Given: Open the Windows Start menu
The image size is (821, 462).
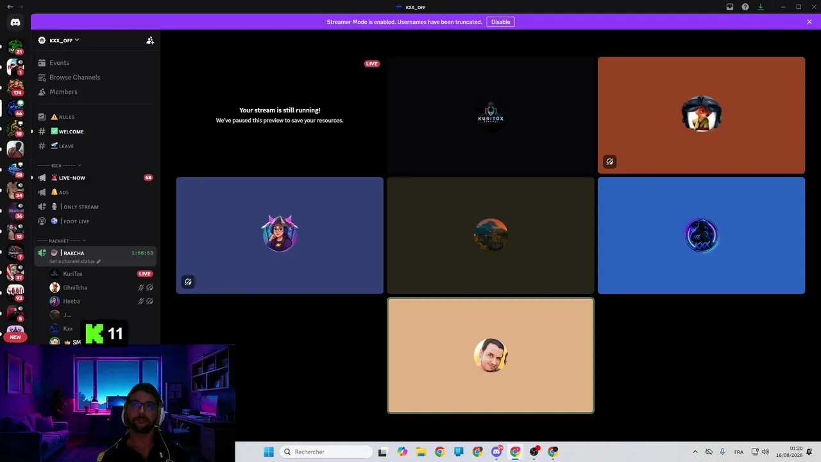Looking at the screenshot, I should [269, 452].
